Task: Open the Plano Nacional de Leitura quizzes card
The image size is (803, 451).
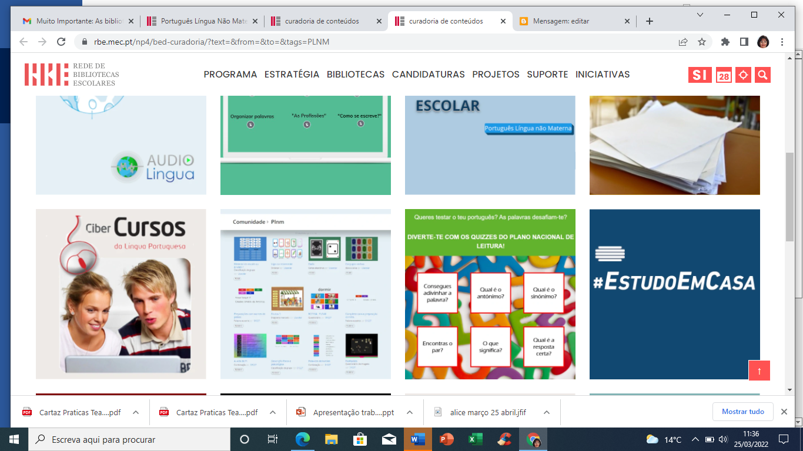Action: [x=490, y=294]
